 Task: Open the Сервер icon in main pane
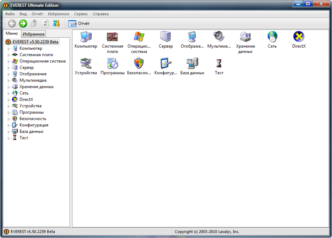coord(165,37)
